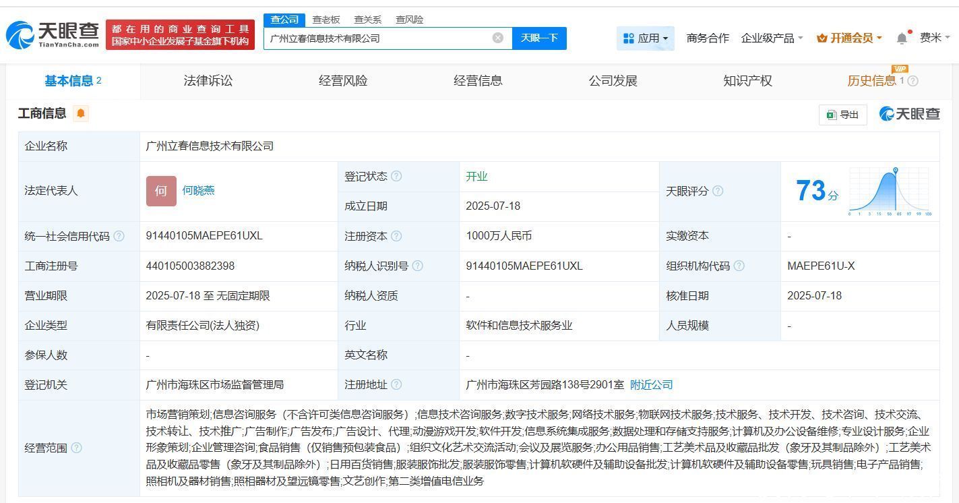Click organization code MAEPE61U-X
Viewport: 959px width, 503px height.
click(x=821, y=266)
